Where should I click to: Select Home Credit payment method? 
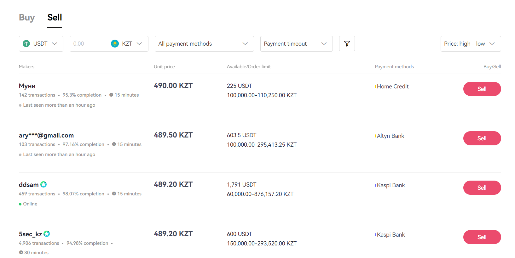pyautogui.click(x=393, y=87)
